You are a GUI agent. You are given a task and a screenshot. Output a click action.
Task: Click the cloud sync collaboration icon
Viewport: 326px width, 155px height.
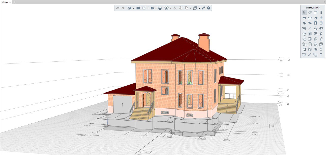167,8
